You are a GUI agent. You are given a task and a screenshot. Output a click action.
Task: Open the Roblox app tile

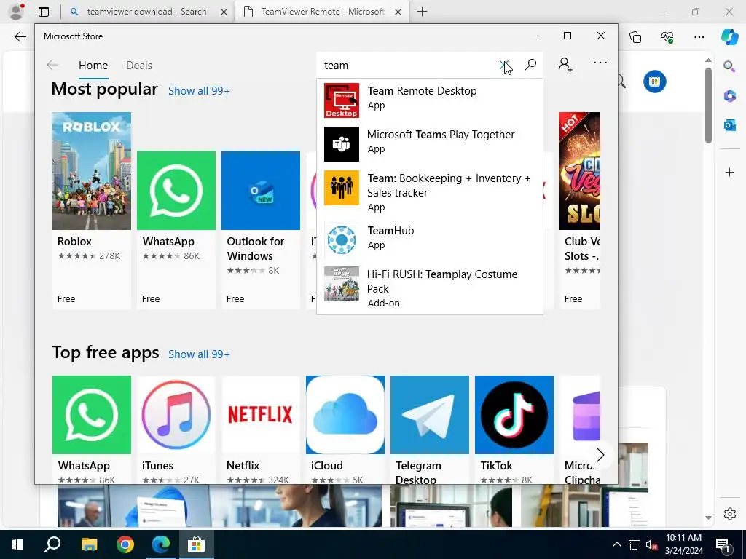pyautogui.click(x=91, y=210)
